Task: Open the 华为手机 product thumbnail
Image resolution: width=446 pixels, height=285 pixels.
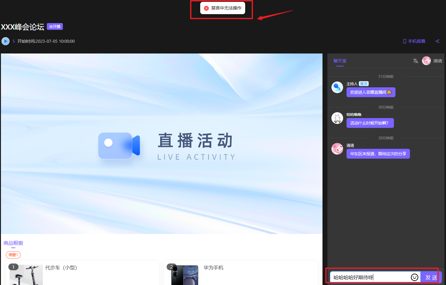Action: [x=184, y=275]
